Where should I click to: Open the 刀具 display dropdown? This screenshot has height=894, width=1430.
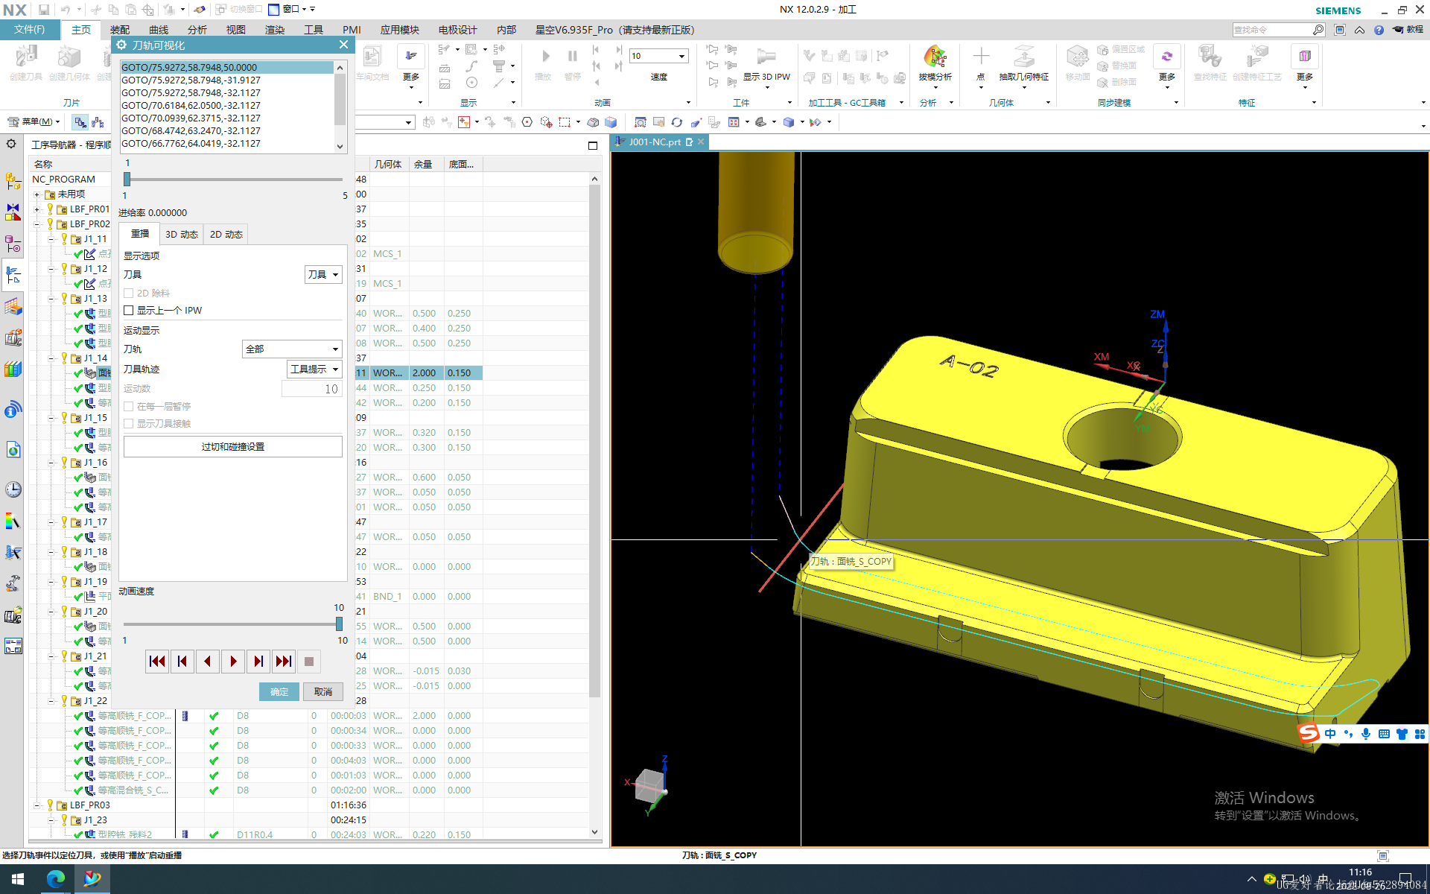click(x=323, y=274)
